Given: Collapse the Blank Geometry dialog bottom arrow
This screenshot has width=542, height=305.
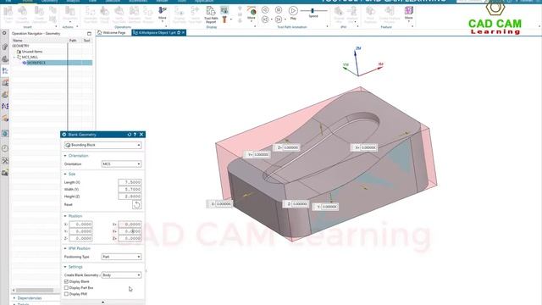Looking at the screenshot, I should [x=102, y=302].
